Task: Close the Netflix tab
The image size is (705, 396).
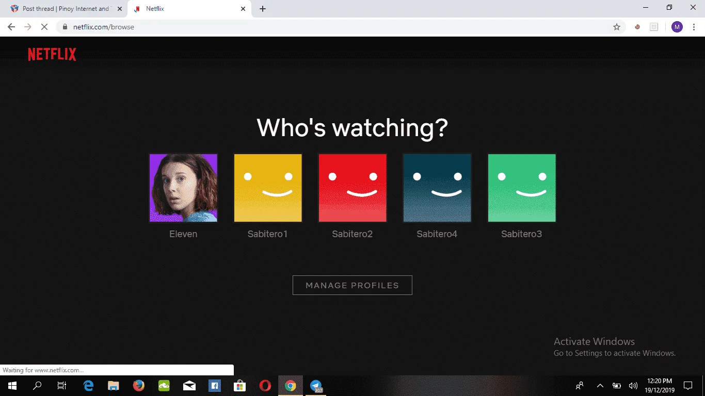Action: pyautogui.click(x=243, y=9)
